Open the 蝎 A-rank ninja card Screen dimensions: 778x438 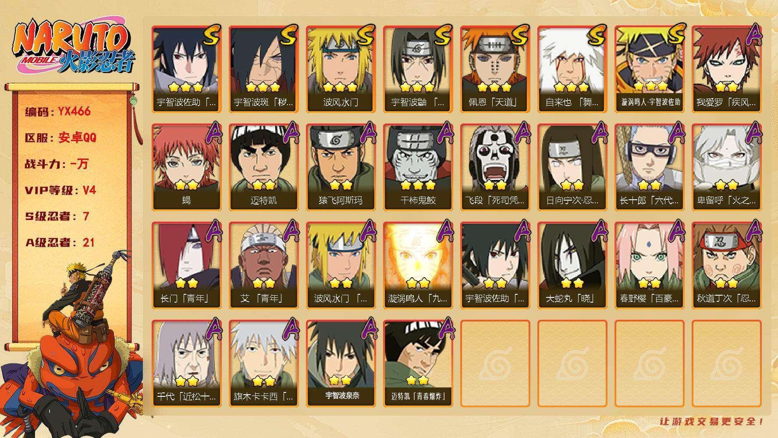186,167
